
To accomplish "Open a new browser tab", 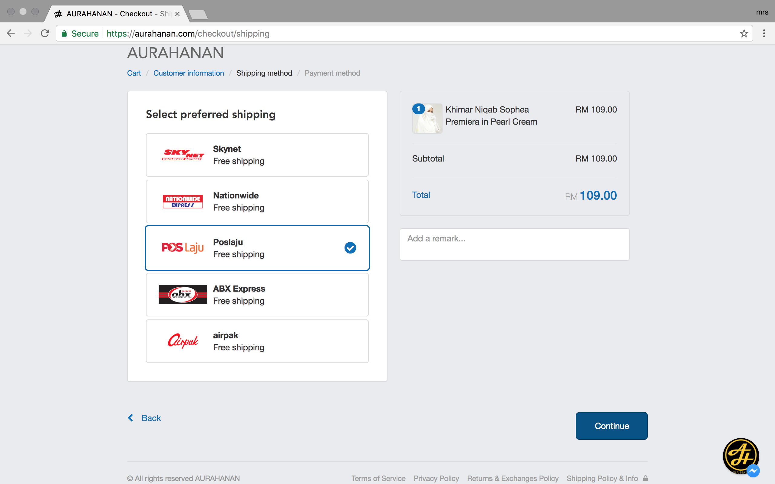I will [198, 15].
